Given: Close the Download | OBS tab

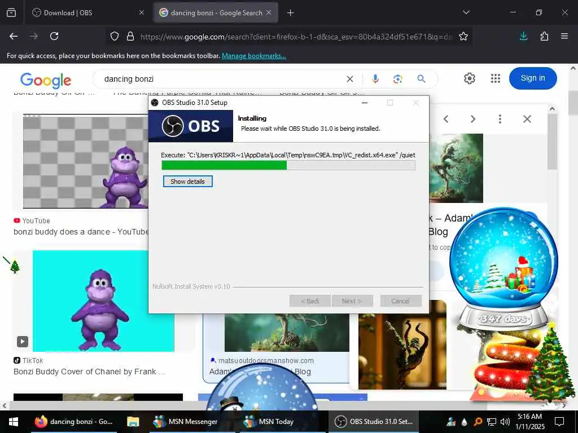Looking at the screenshot, I should (142, 13).
